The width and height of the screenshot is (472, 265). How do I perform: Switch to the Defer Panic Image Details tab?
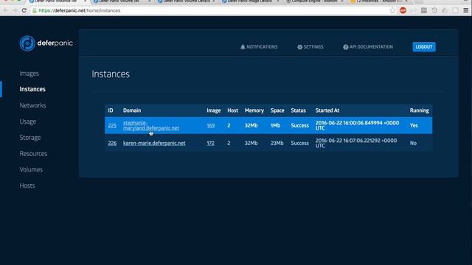pyautogui.click(x=249, y=1)
